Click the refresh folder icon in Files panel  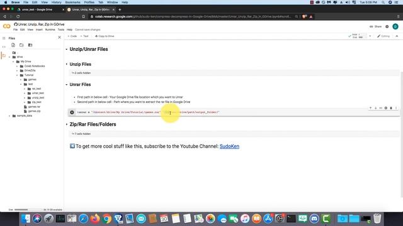tap(21, 45)
